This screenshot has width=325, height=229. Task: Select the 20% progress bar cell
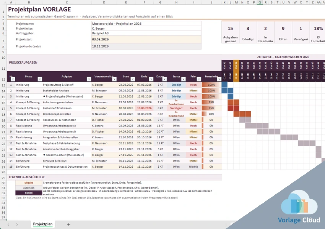(x=211, y=114)
